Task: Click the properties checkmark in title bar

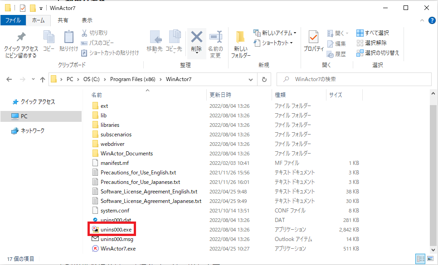Action: pos(23,8)
